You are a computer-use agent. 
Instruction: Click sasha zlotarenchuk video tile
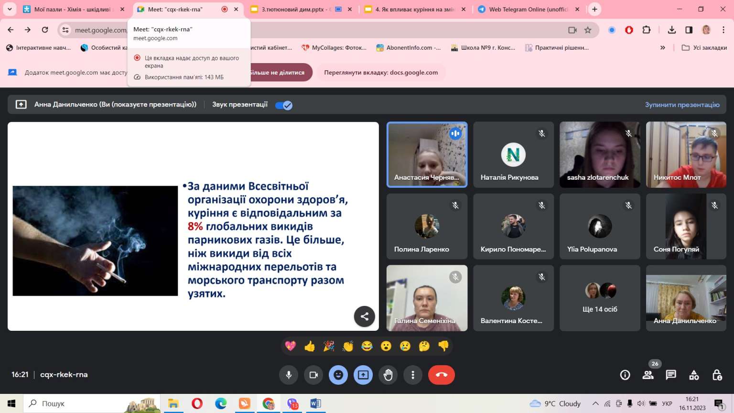600,154
